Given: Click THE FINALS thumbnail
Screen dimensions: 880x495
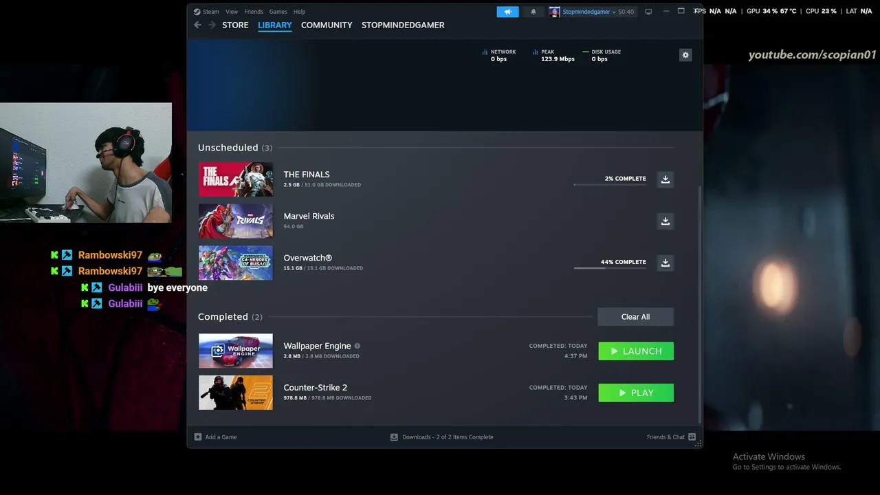Looking at the screenshot, I should (236, 179).
